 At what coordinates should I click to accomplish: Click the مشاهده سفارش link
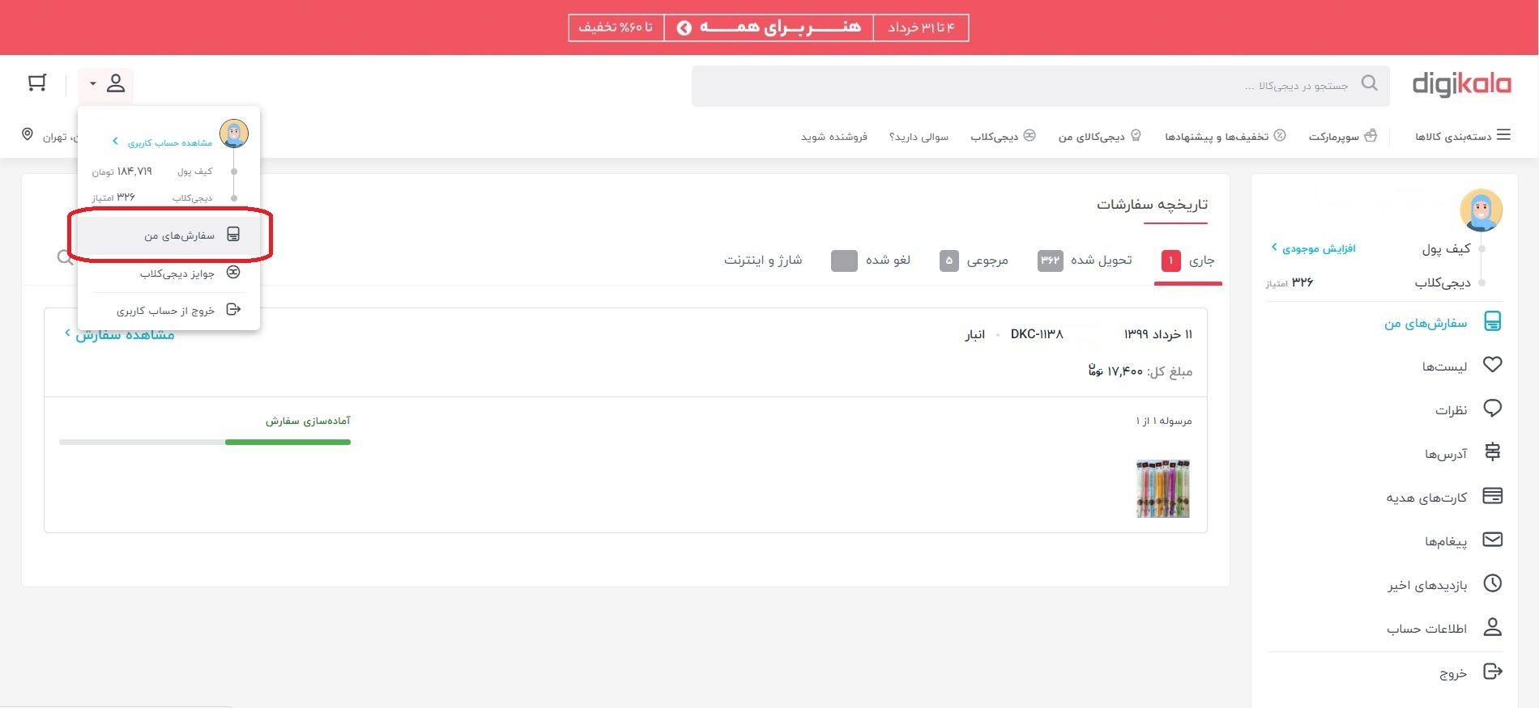[119, 334]
